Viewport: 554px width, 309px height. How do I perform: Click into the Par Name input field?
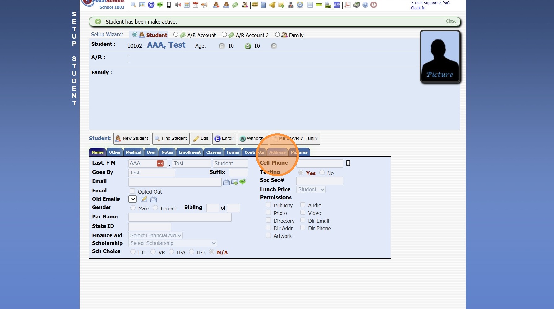coord(180,217)
